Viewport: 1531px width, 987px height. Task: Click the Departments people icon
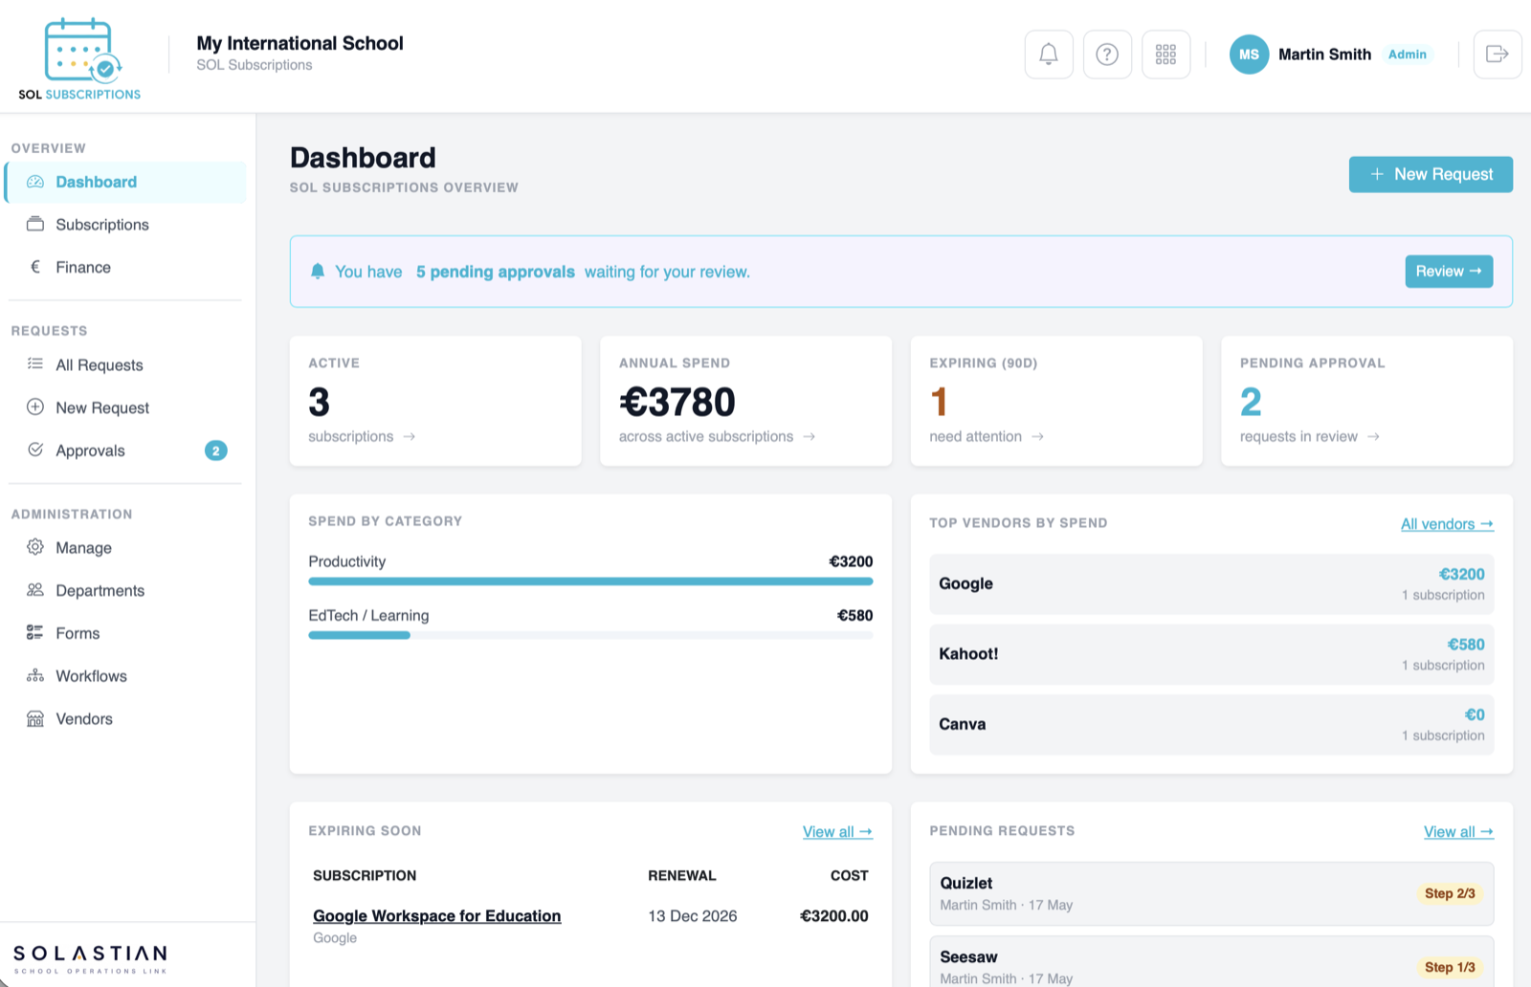pyautogui.click(x=35, y=590)
